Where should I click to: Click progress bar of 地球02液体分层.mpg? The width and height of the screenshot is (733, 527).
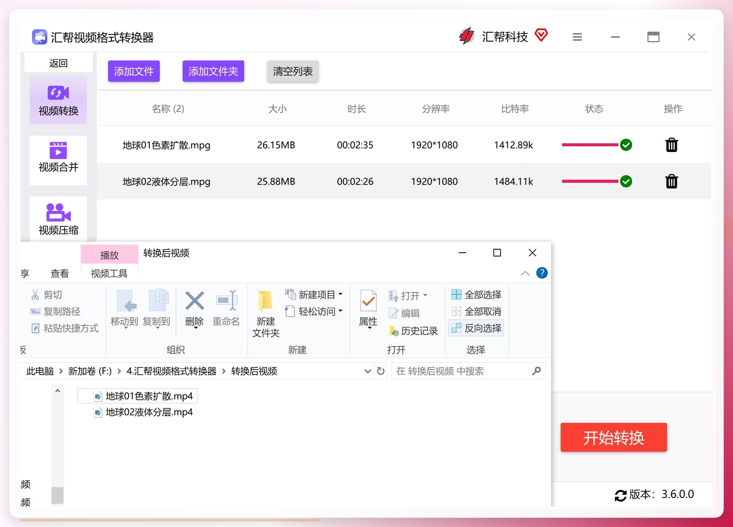click(590, 181)
